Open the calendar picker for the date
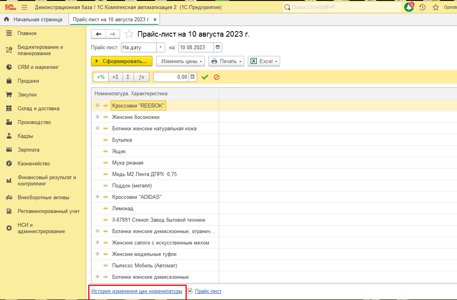This screenshot has height=300, width=457. click(218, 47)
